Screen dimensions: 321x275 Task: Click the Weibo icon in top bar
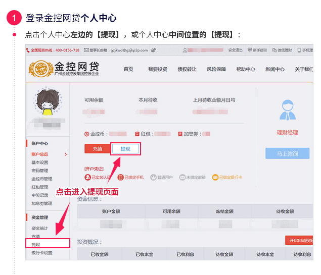[x=153, y=50]
